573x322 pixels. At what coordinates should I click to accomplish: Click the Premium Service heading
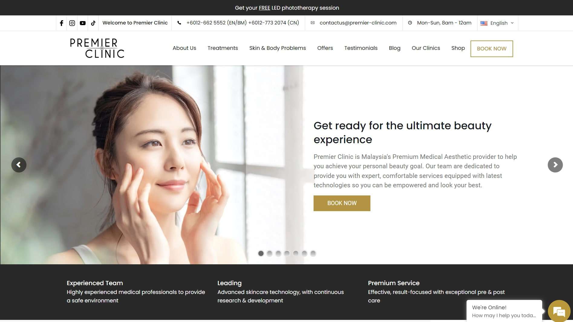[394, 283]
